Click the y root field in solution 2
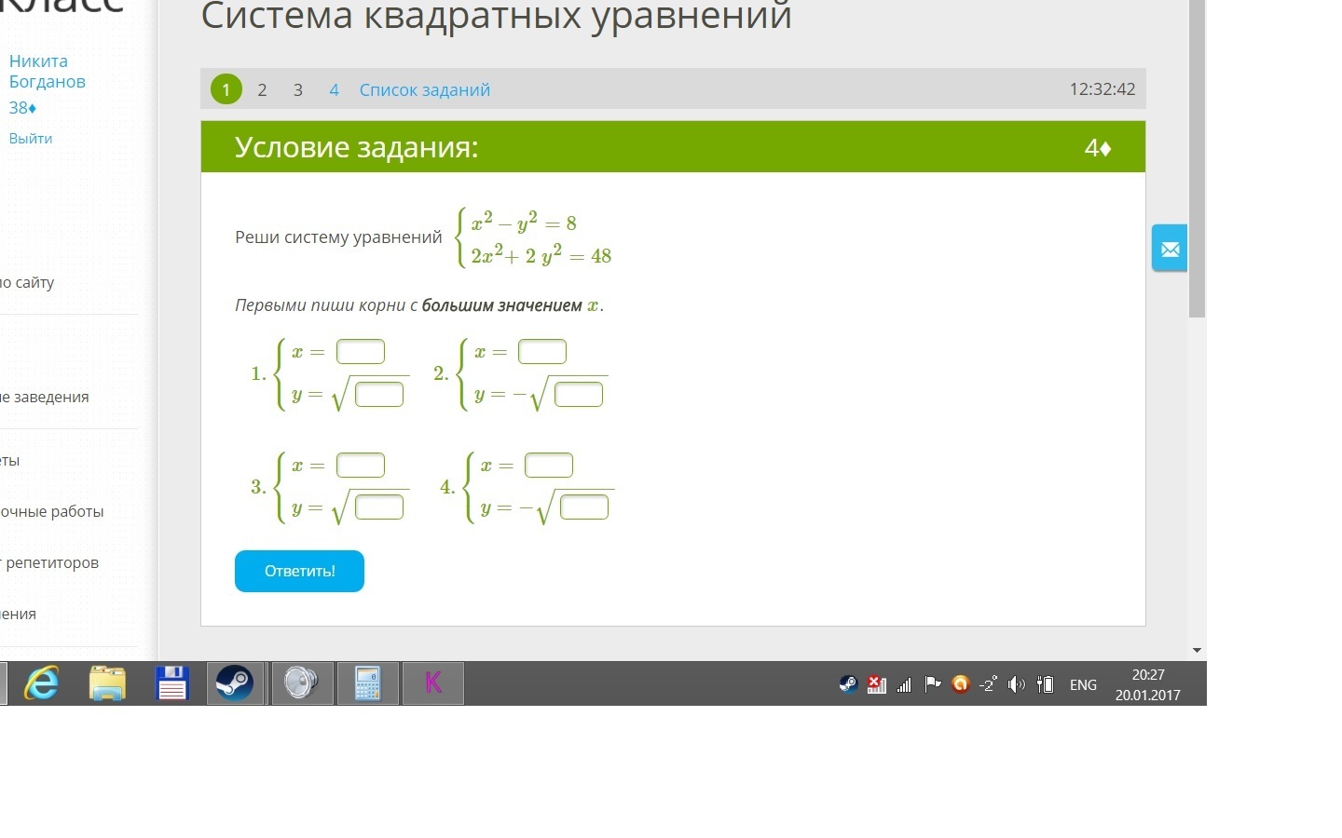The width and height of the screenshot is (1342, 838). pos(579,394)
